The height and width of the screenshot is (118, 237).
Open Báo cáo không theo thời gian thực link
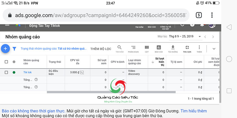click(34, 111)
